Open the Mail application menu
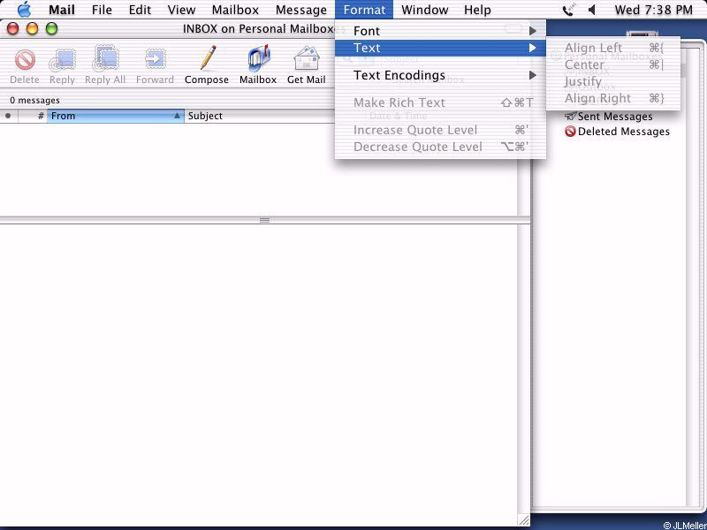This screenshot has width=707, height=530. [62, 10]
